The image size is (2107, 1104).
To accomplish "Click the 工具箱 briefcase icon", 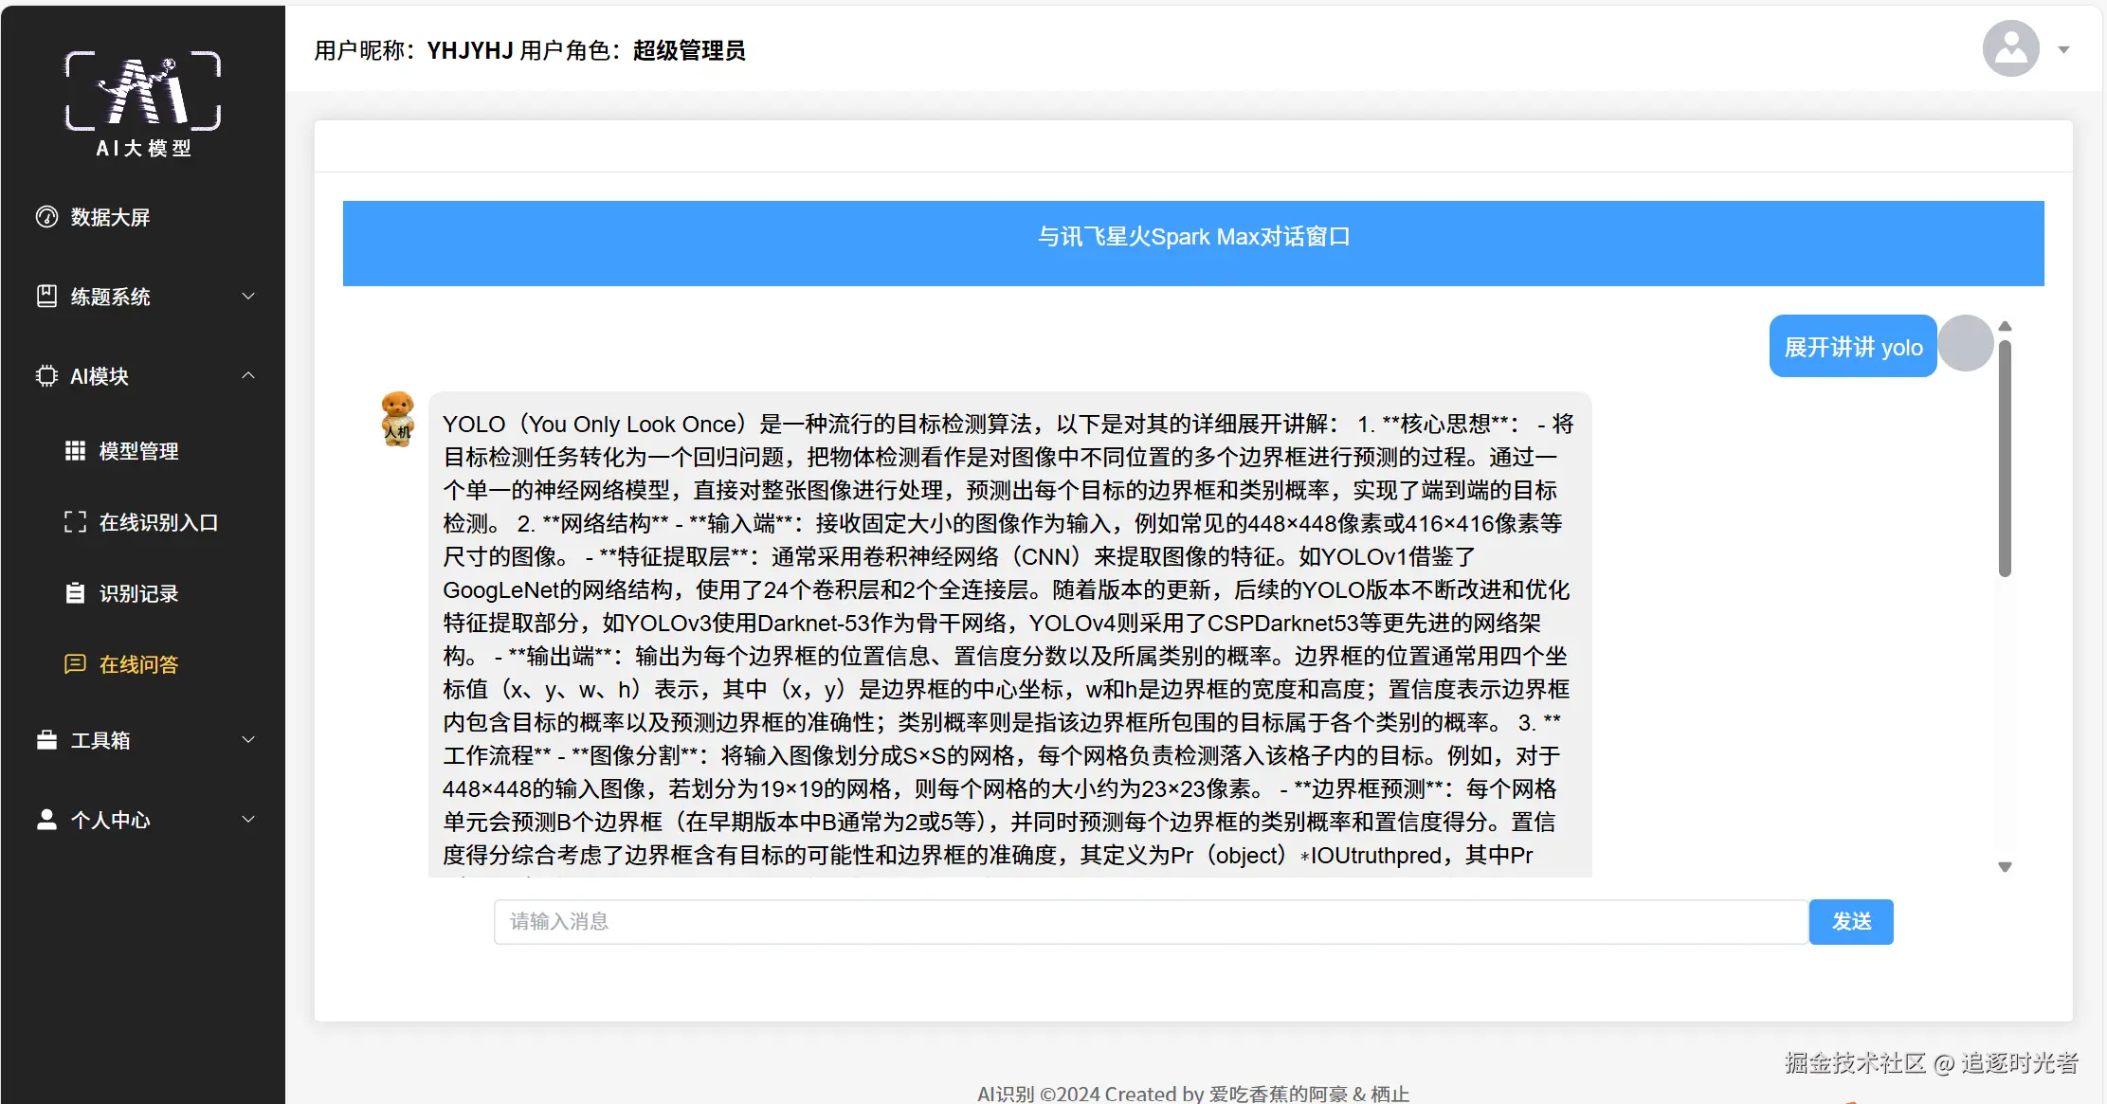I will (x=46, y=740).
